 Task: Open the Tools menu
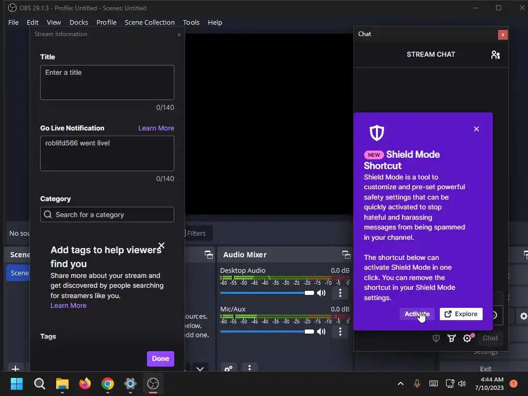coord(191,23)
